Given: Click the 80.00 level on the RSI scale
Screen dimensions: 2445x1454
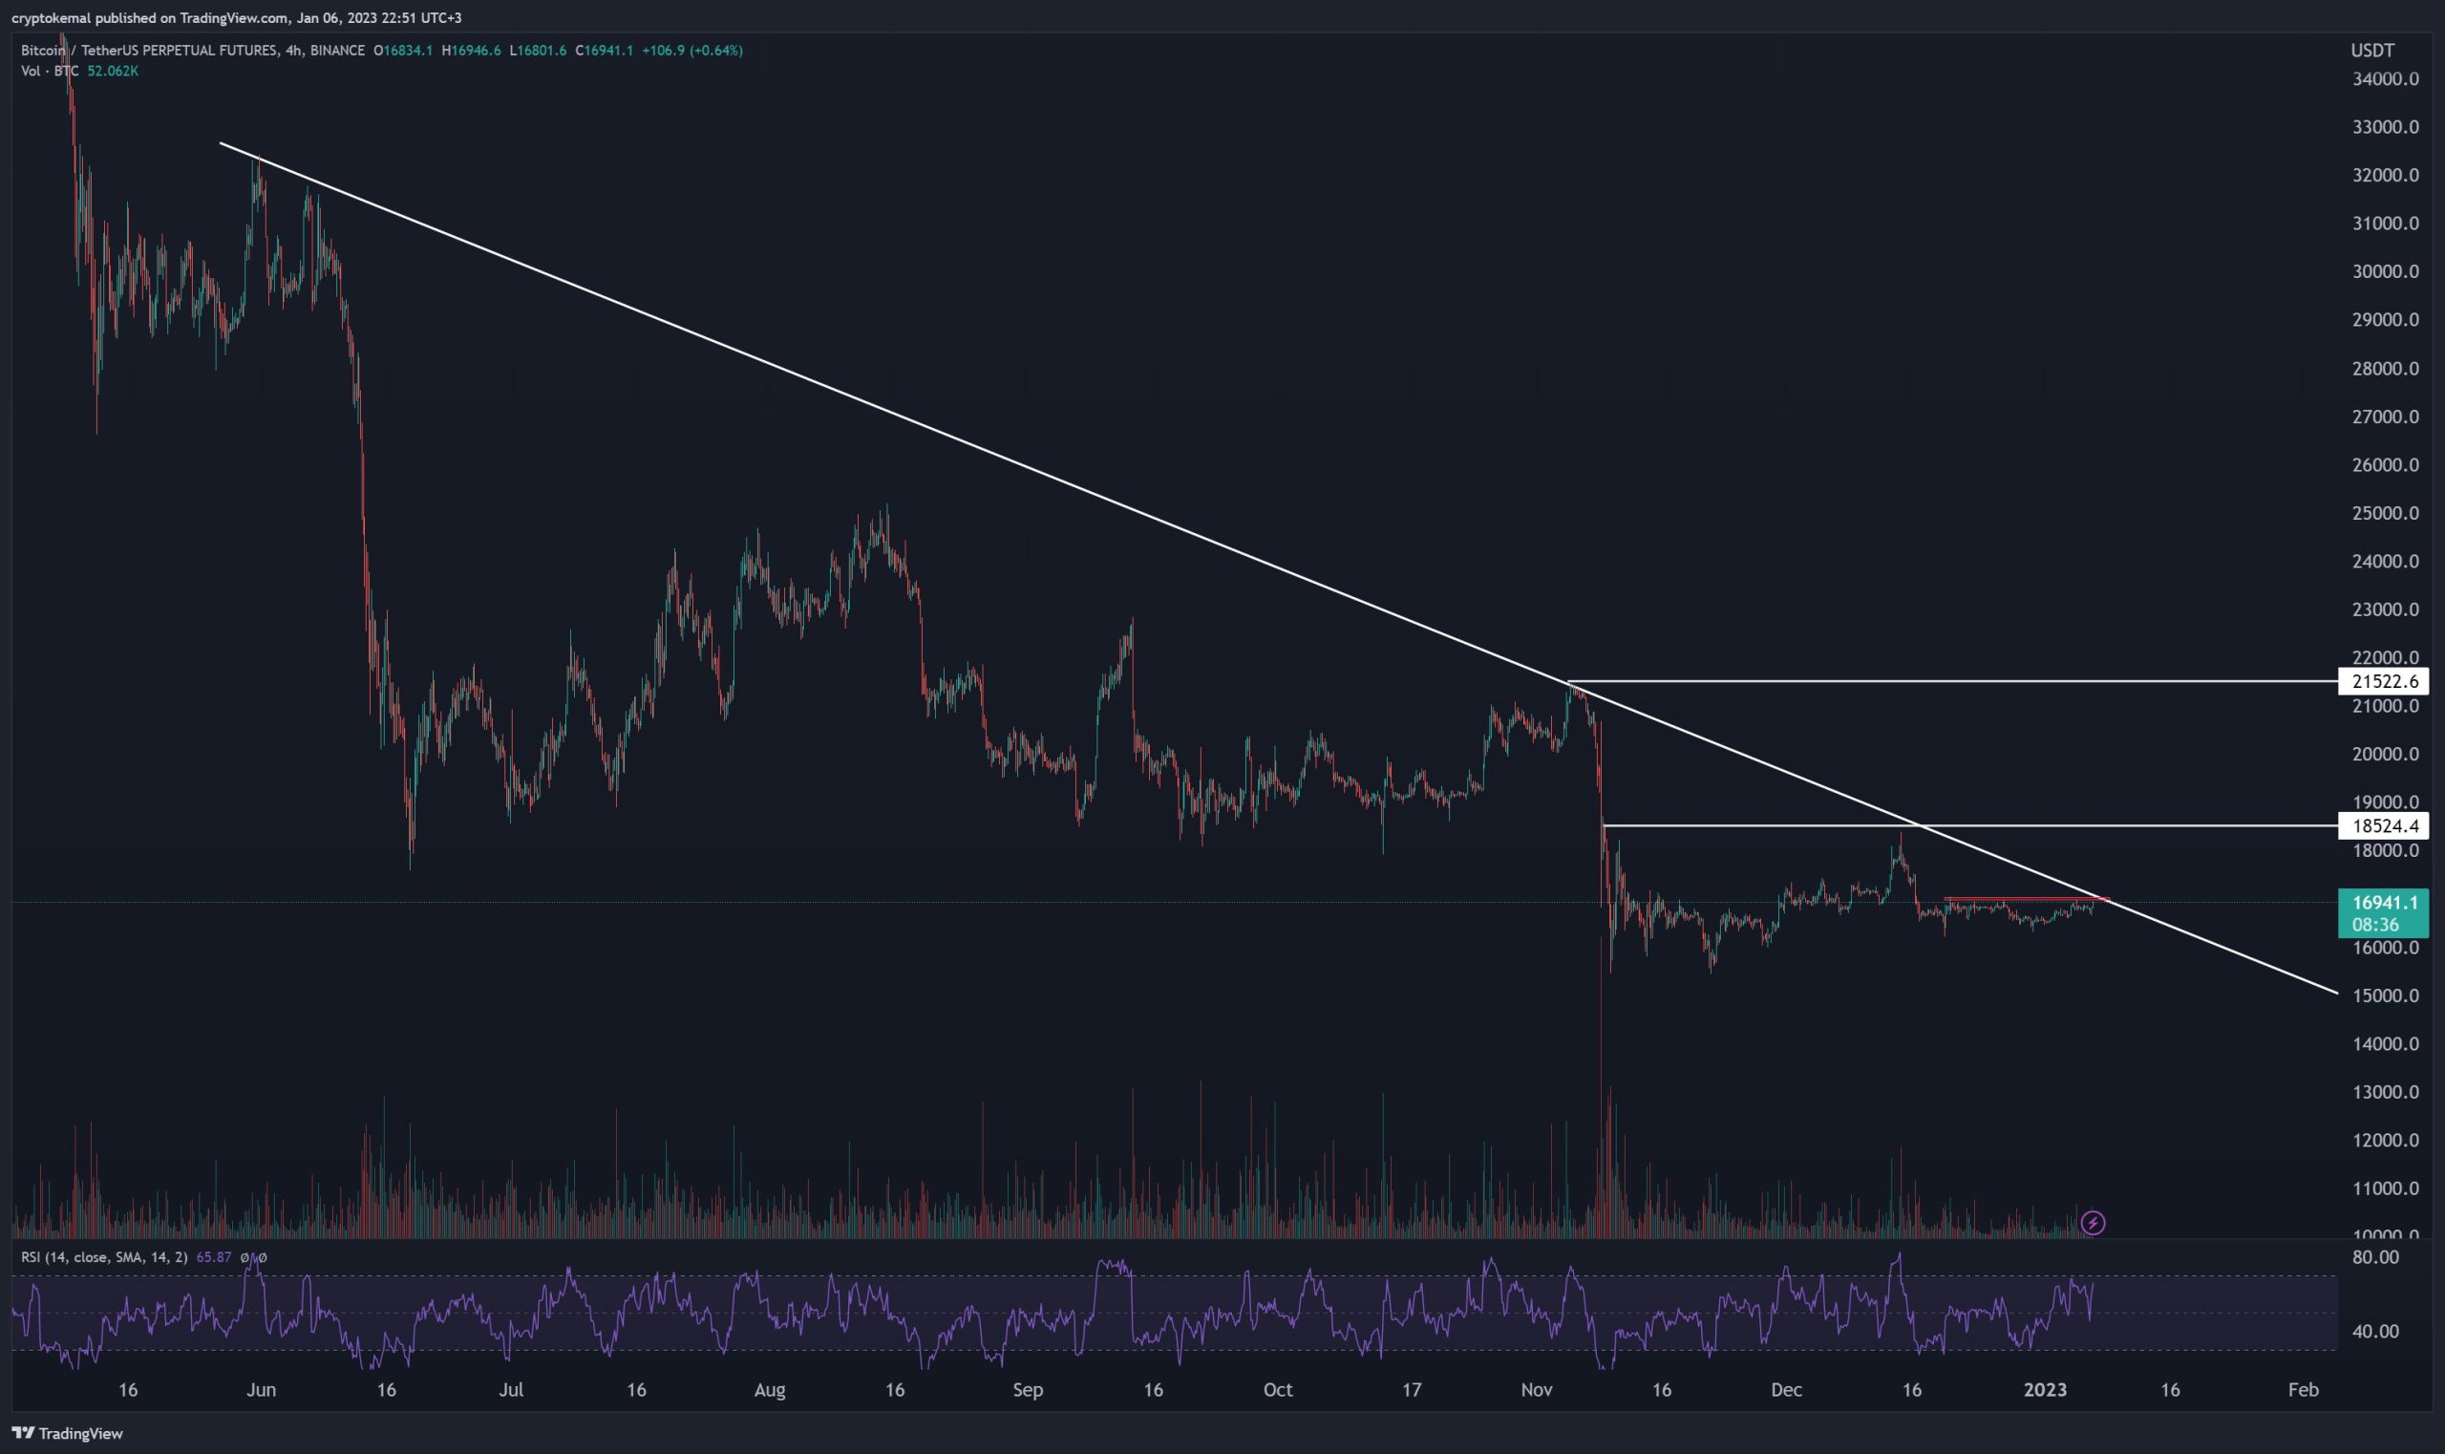Looking at the screenshot, I should 2375,1257.
